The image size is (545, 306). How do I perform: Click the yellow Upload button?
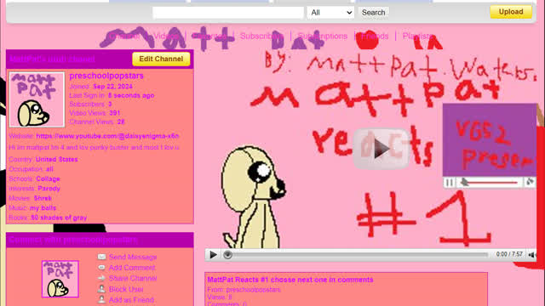click(511, 12)
